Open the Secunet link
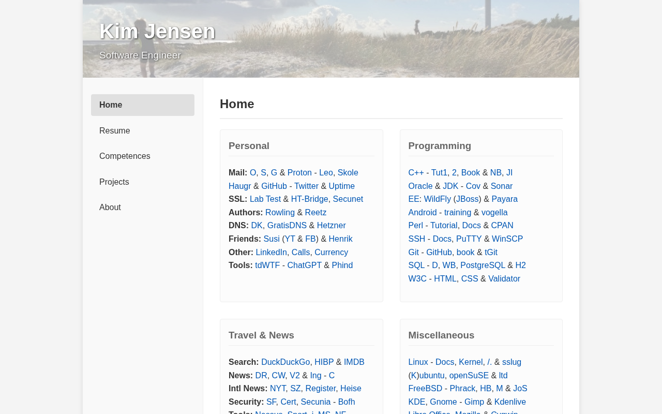 pos(348,199)
